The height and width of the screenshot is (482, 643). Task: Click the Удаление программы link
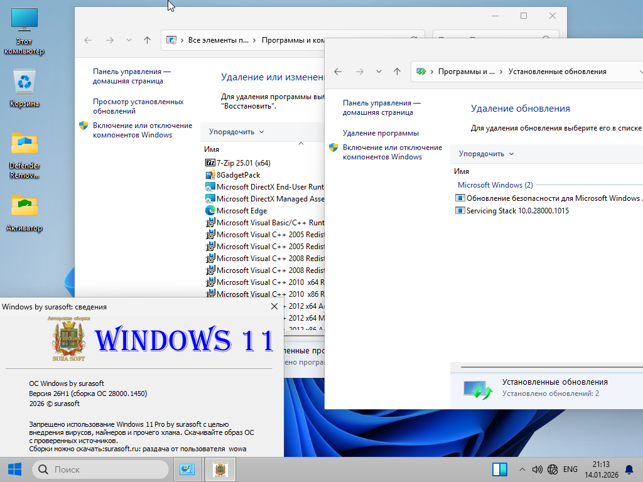click(x=381, y=133)
